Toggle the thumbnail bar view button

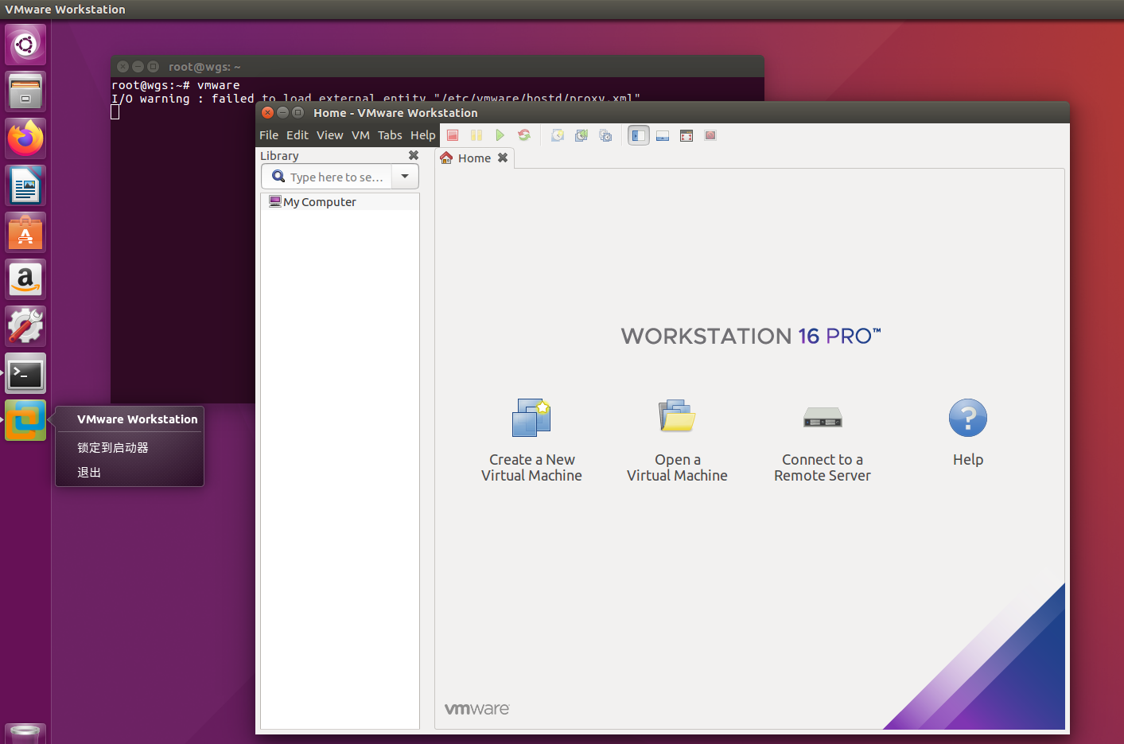[x=663, y=135]
